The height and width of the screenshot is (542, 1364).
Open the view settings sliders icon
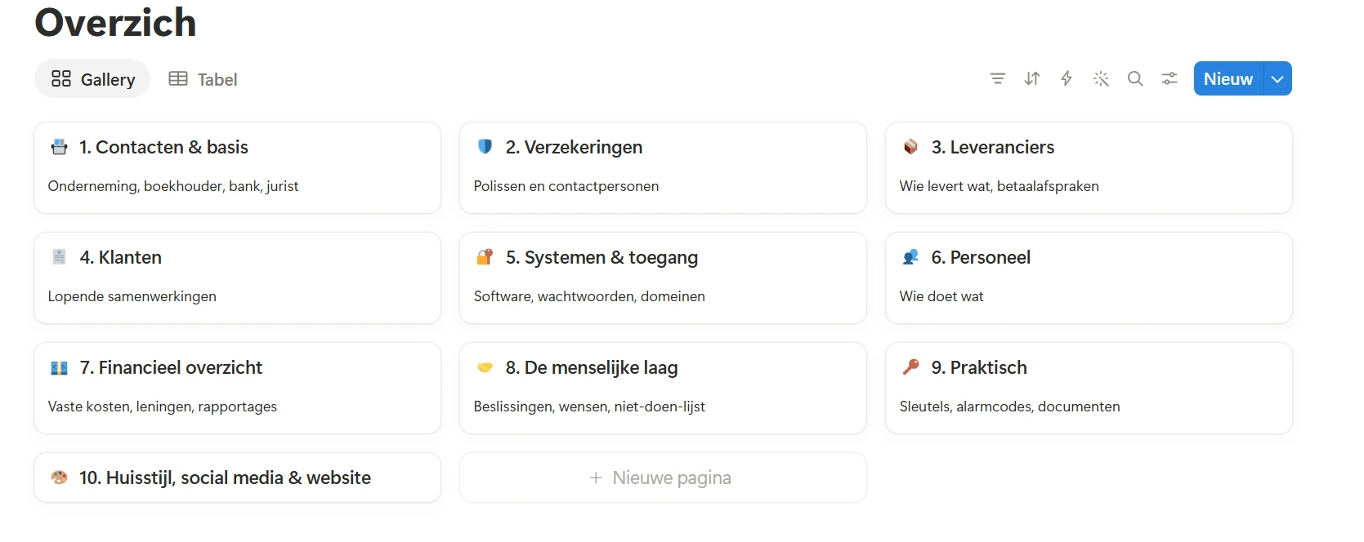pyautogui.click(x=1169, y=78)
